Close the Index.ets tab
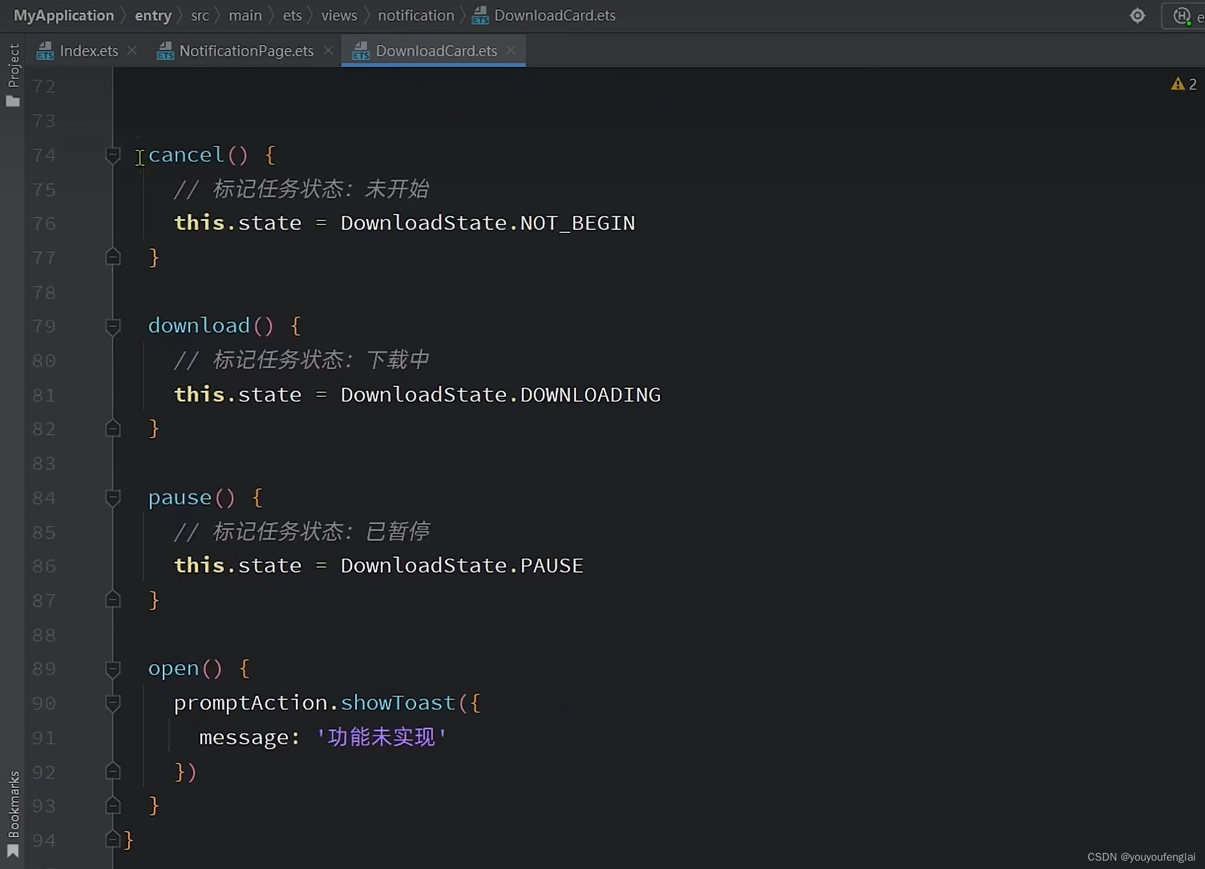Image resolution: width=1205 pixels, height=869 pixels. (x=132, y=51)
